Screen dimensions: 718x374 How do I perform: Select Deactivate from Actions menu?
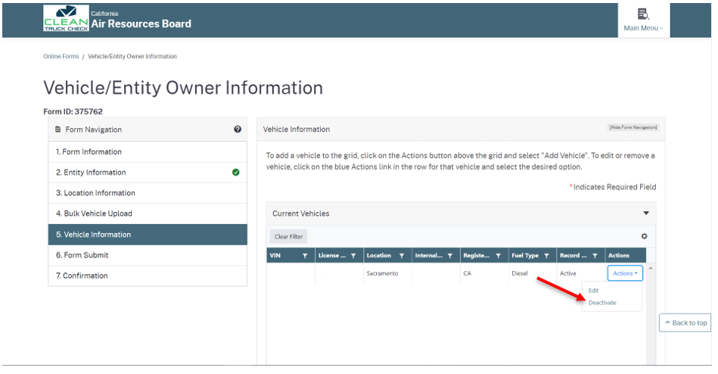coord(602,303)
